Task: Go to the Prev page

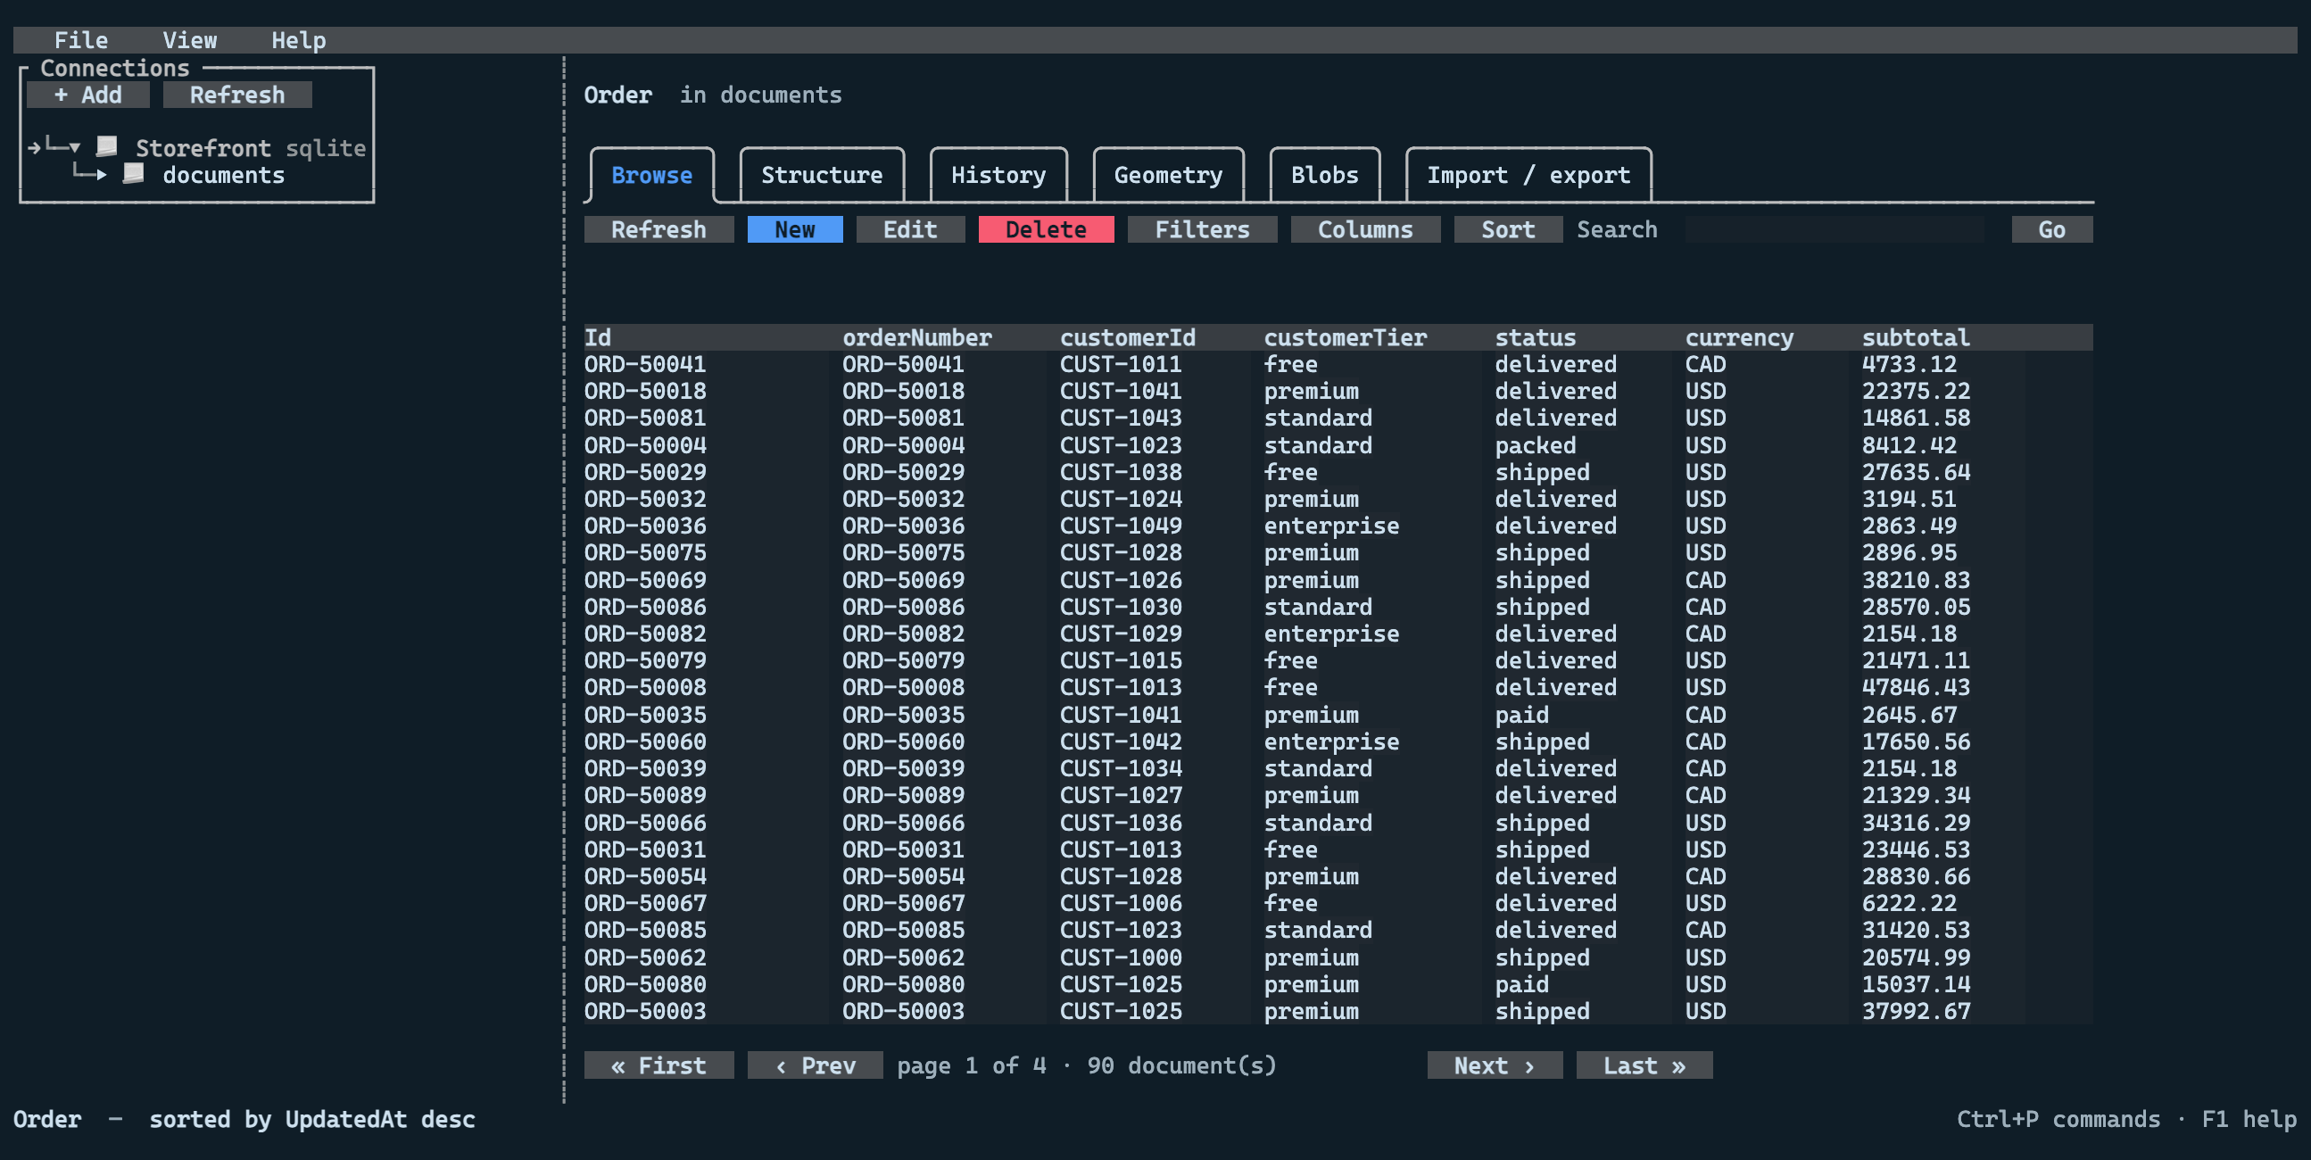Action: coord(815,1065)
